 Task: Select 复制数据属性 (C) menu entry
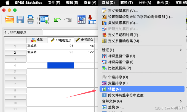point(142,23)
